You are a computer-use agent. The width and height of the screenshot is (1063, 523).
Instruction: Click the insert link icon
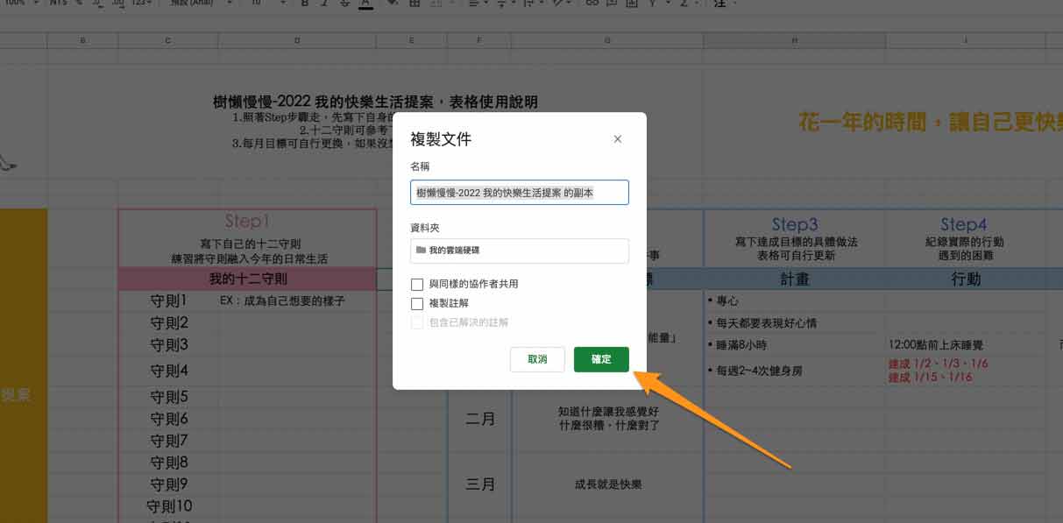click(x=592, y=4)
